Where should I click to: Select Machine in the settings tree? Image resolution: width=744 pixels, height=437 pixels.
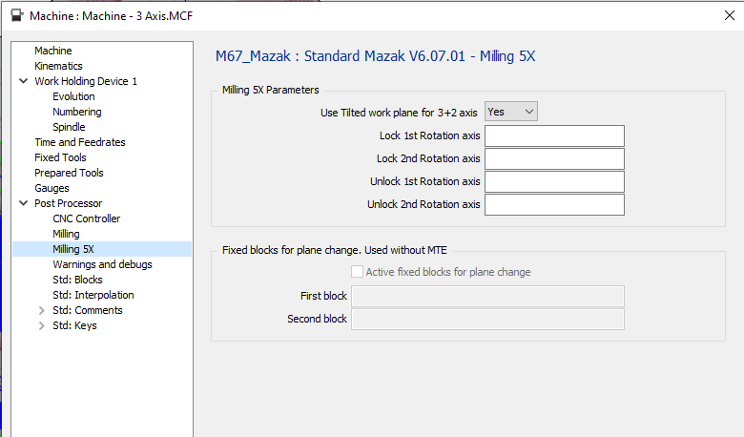click(52, 51)
